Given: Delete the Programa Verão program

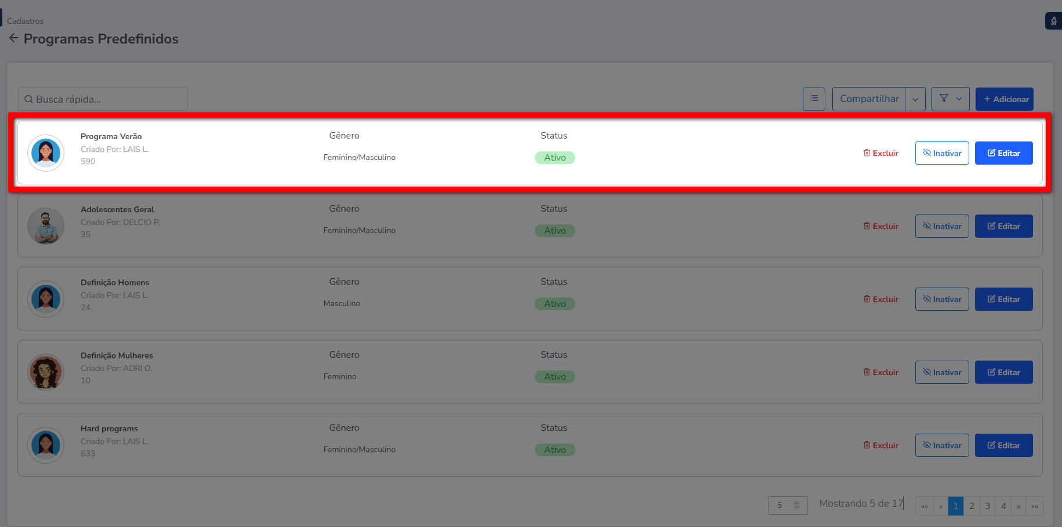Looking at the screenshot, I should pyautogui.click(x=881, y=153).
